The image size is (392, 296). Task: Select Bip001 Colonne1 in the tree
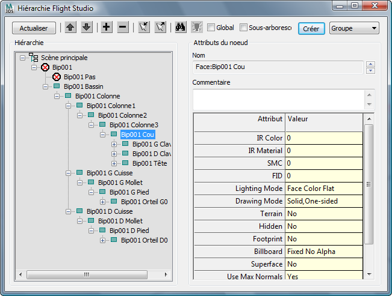point(111,106)
